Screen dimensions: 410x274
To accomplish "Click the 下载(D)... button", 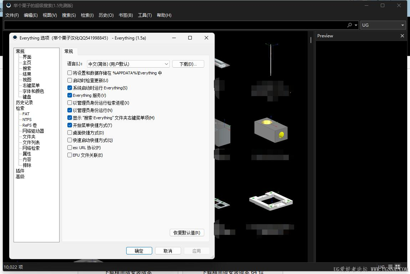I will [188, 64].
